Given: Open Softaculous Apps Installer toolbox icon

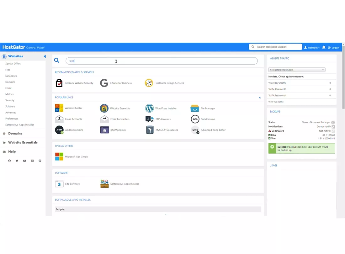Looking at the screenshot, I should pyautogui.click(x=104, y=184).
